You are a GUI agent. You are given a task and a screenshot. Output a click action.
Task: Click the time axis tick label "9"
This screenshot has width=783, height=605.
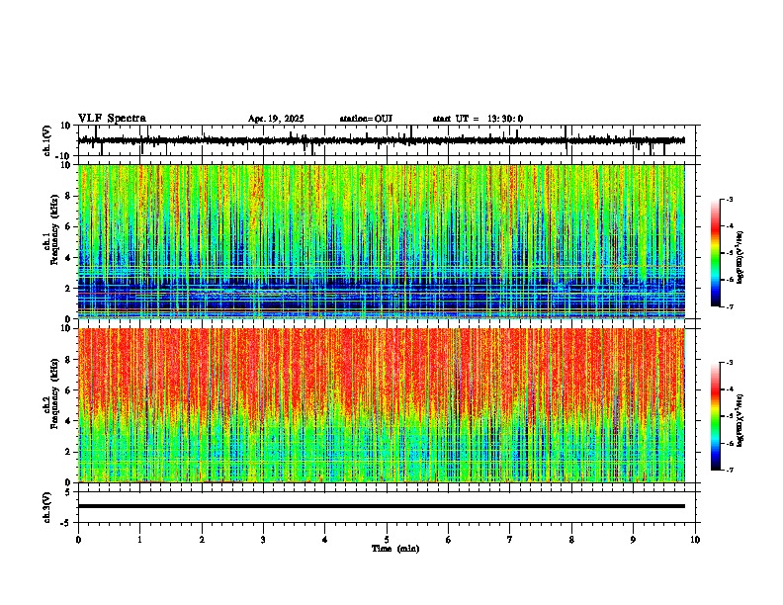tap(633, 540)
